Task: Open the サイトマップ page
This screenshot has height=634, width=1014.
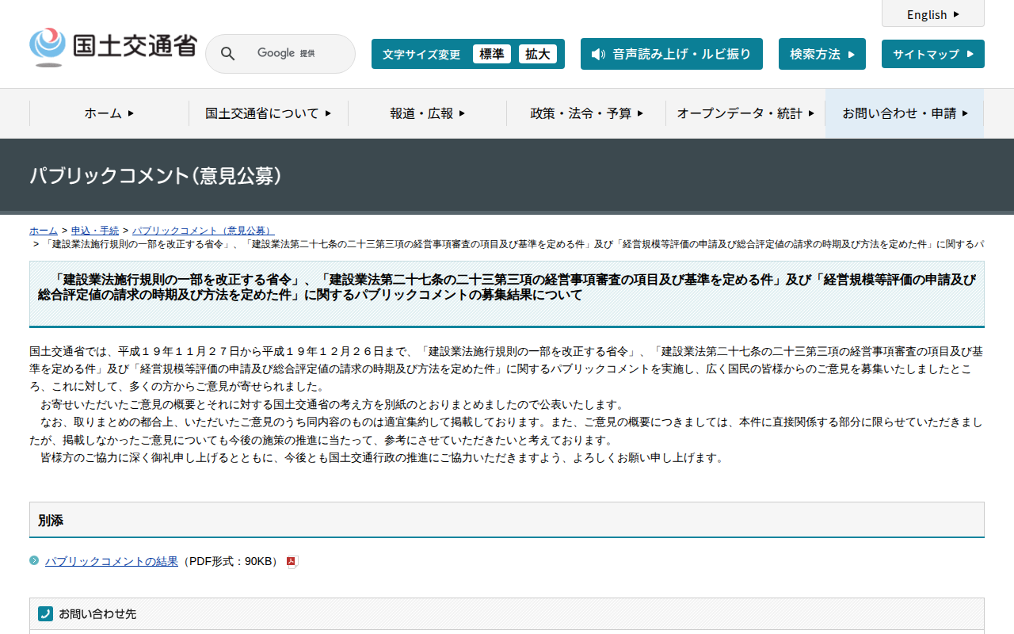Action: 932,54
